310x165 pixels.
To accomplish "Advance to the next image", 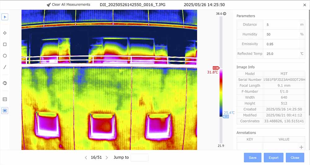I will (x=107, y=158).
